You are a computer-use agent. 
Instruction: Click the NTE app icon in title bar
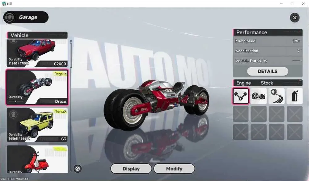click(x=4, y=3)
